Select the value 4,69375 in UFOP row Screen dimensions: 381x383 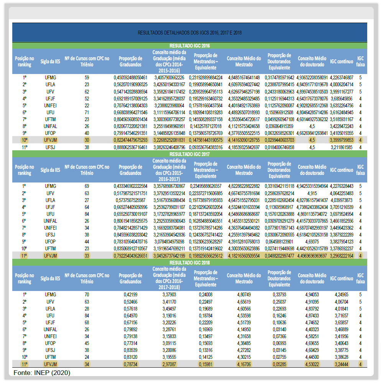click(312, 242)
